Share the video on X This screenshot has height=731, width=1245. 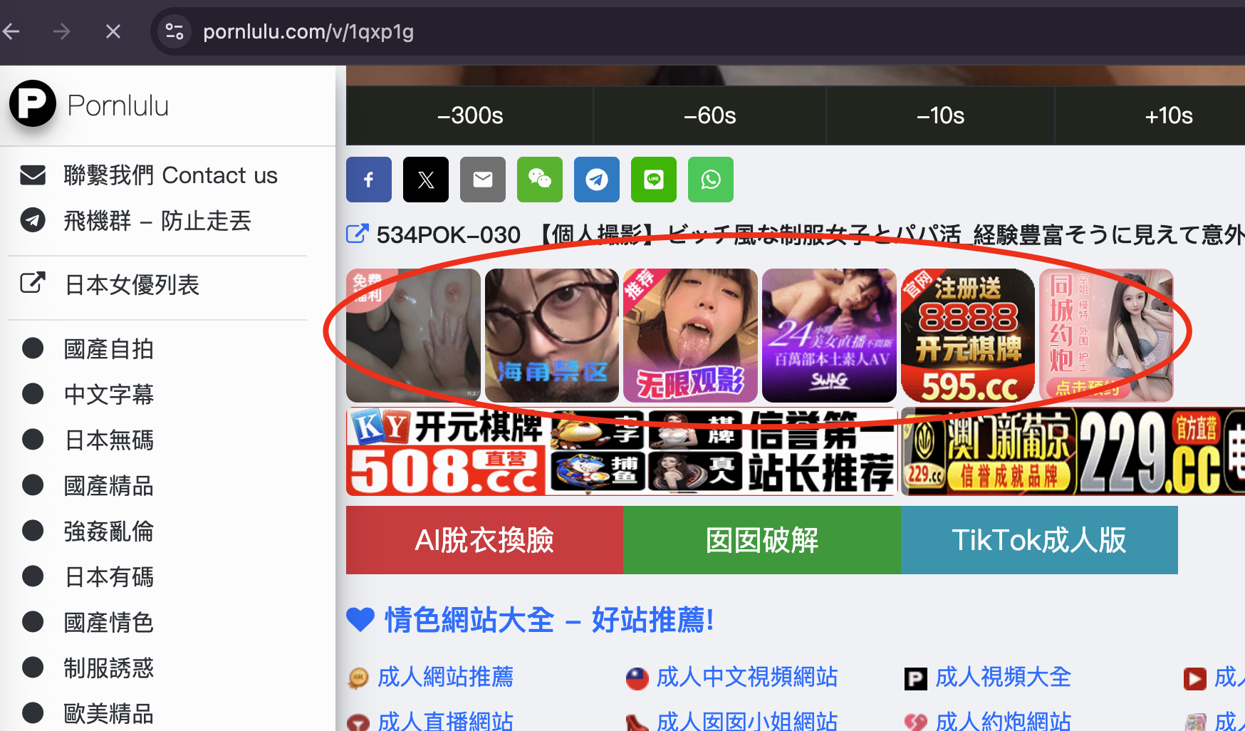click(425, 180)
